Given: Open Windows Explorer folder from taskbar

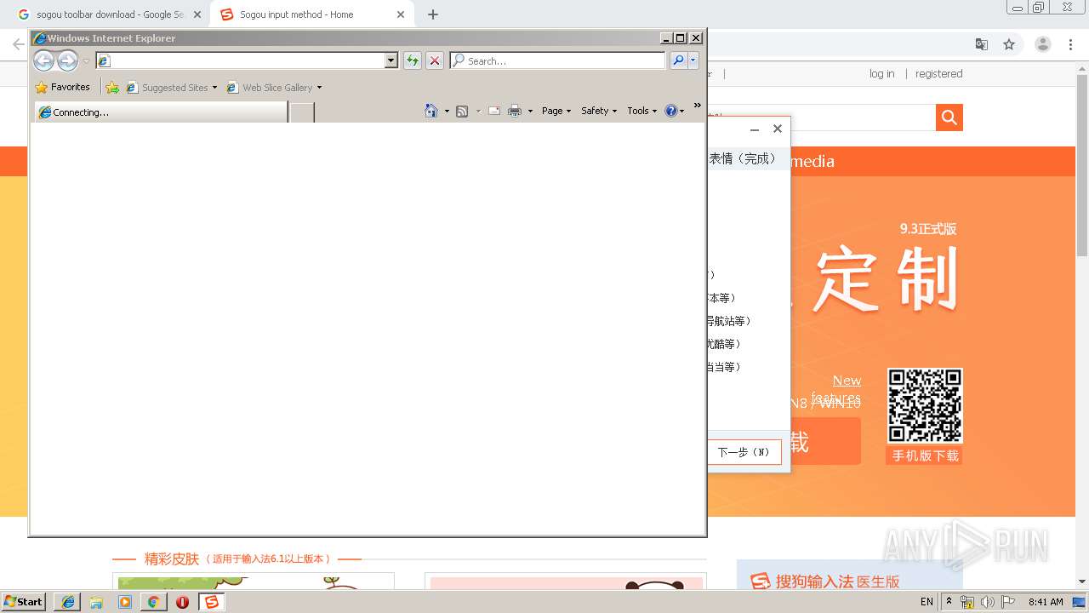Looking at the screenshot, I should click(96, 602).
